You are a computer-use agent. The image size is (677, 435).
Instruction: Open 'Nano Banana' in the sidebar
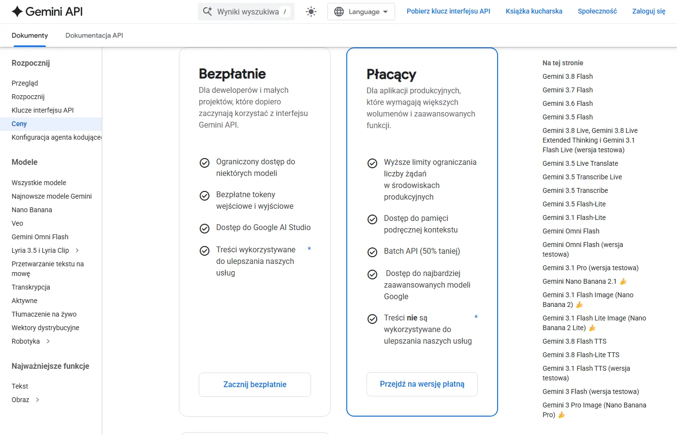point(32,210)
